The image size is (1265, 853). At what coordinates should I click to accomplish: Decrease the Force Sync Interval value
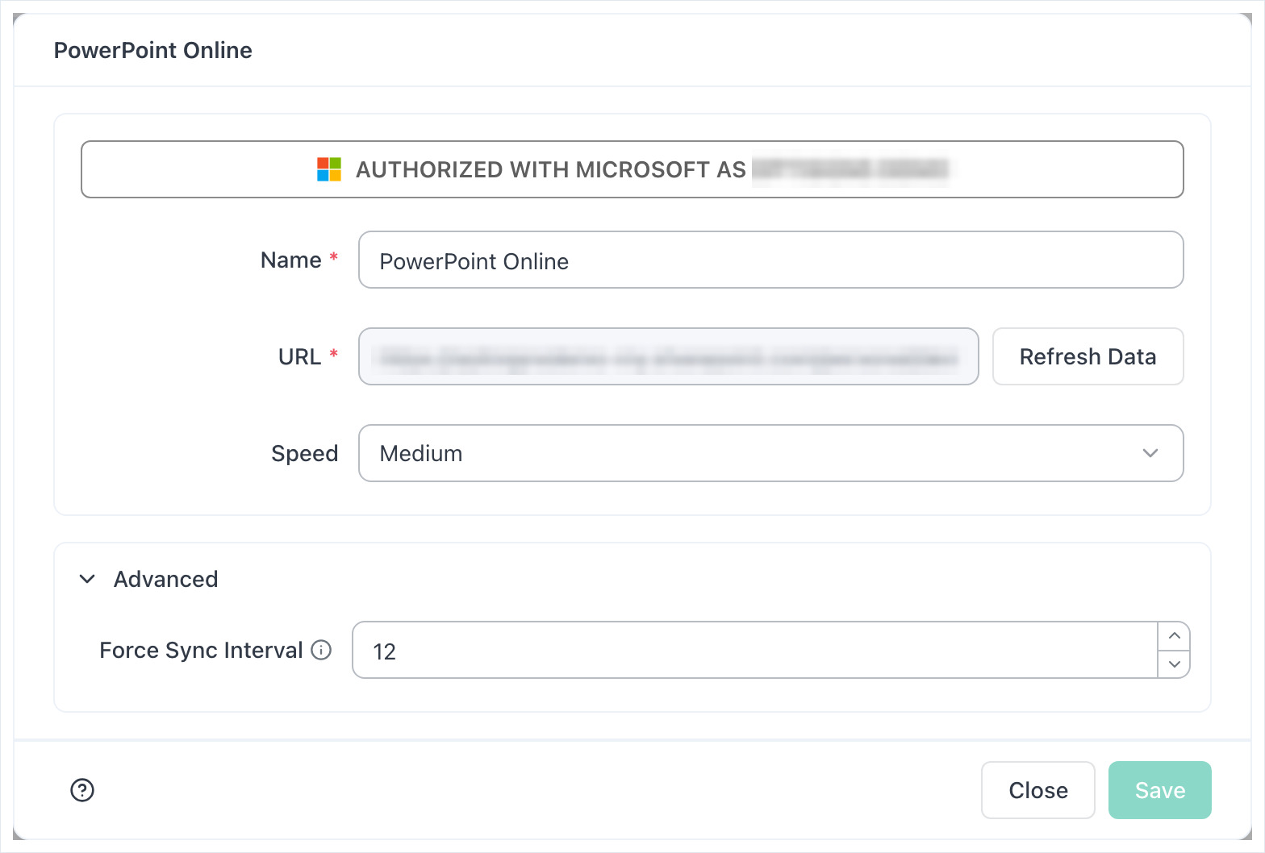pos(1174,664)
